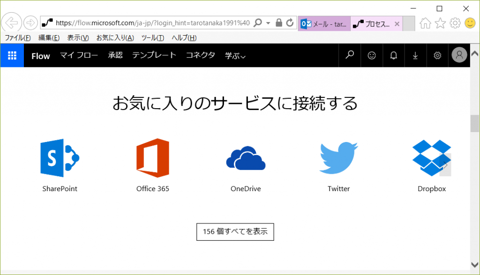Viewport: 480px width, 275px height.
Task: Select the SharePoint connector icon
Action: (x=60, y=158)
